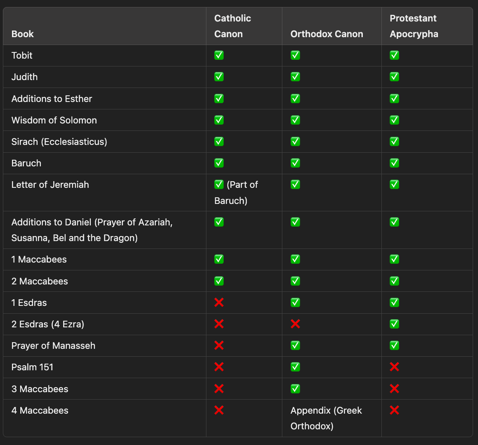Click 1 Maccabees Catholic Canon check mark
The height and width of the screenshot is (445, 478).
tap(219, 259)
